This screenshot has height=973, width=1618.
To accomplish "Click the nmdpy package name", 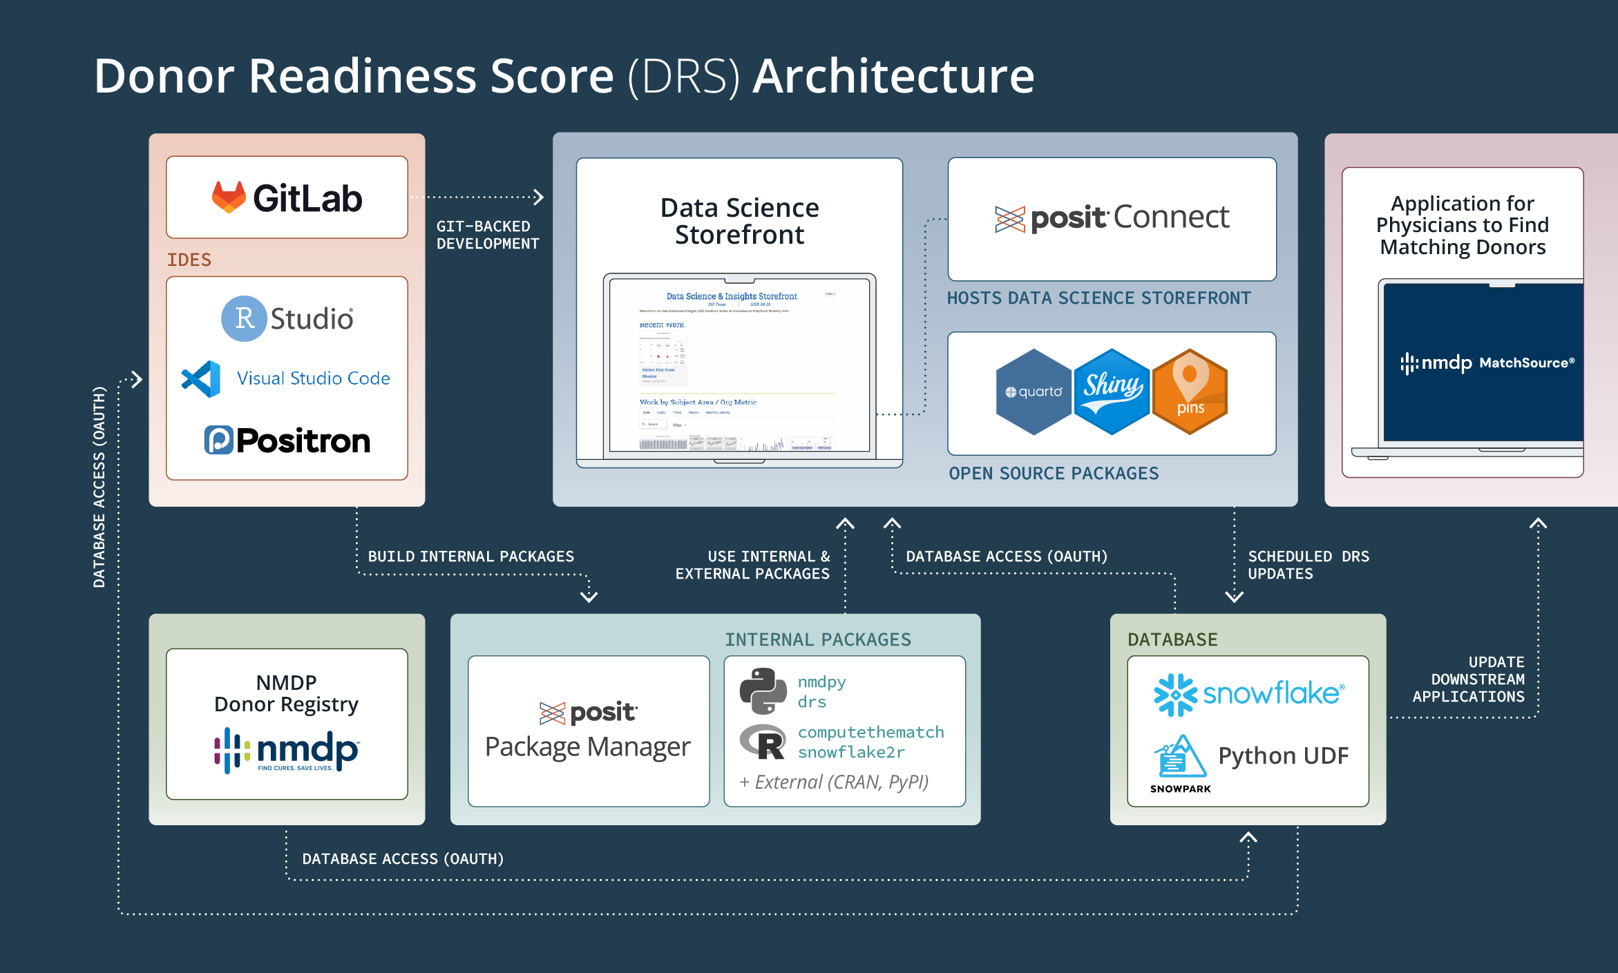I will point(821,682).
